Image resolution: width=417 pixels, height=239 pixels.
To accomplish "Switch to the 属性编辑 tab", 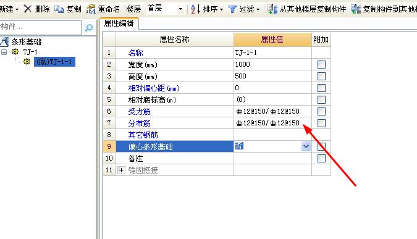I will (x=119, y=23).
